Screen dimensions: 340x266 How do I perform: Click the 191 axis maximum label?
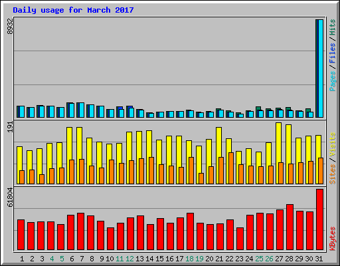coord(10,127)
